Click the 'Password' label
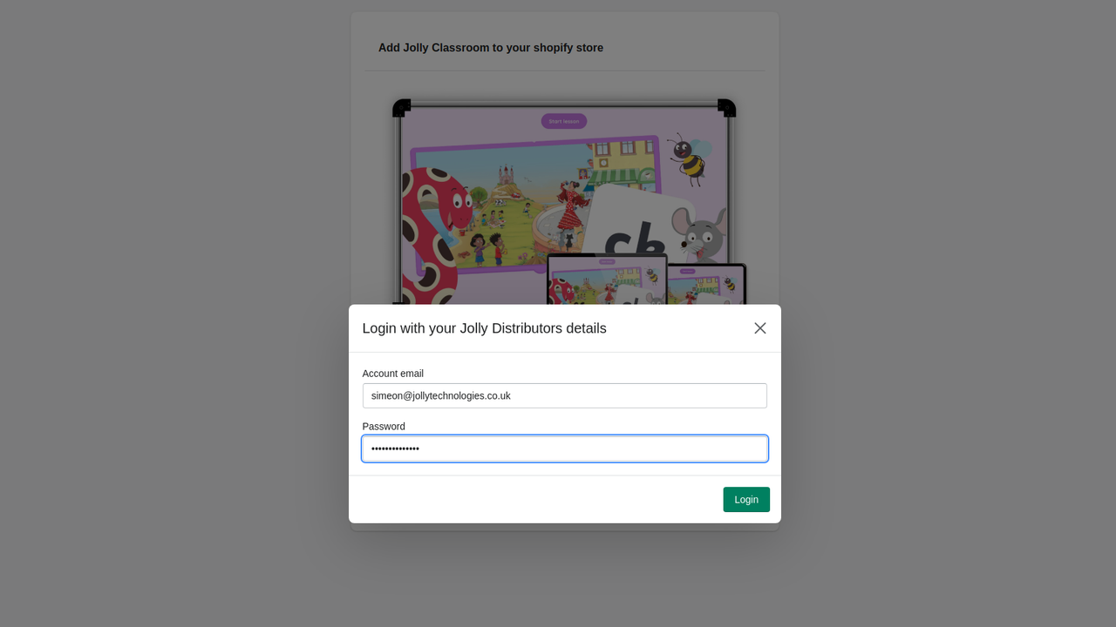The width and height of the screenshot is (1116, 627). [384, 427]
